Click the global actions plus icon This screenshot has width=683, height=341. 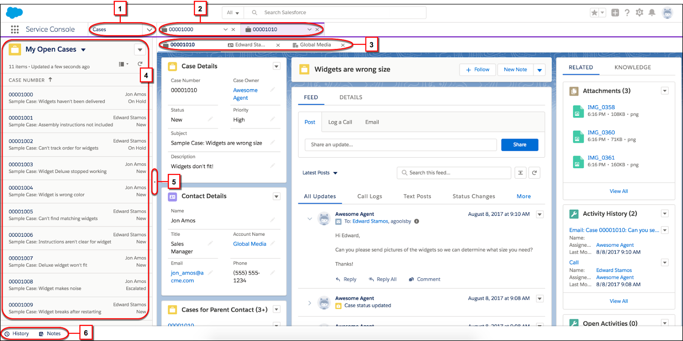(x=615, y=13)
